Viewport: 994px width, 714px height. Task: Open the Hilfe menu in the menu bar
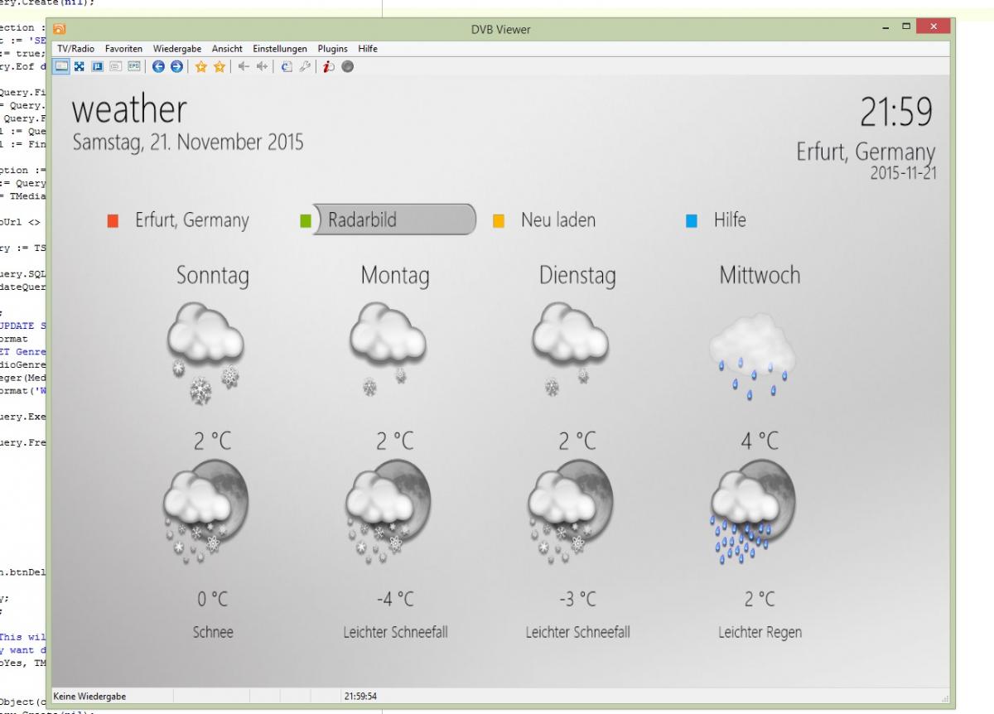368,49
